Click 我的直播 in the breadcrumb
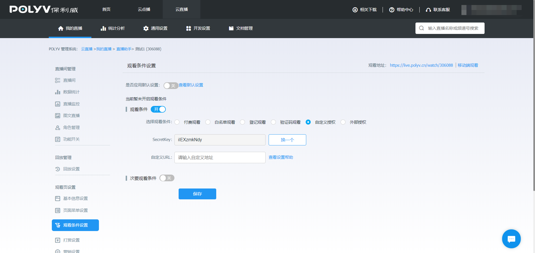 (x=104, y=49)
